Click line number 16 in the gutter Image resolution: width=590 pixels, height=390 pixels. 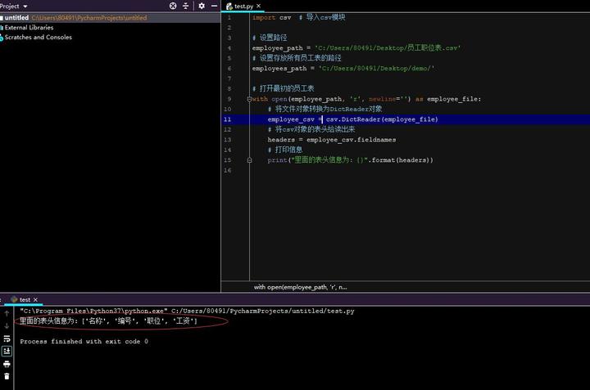(227, 170)
